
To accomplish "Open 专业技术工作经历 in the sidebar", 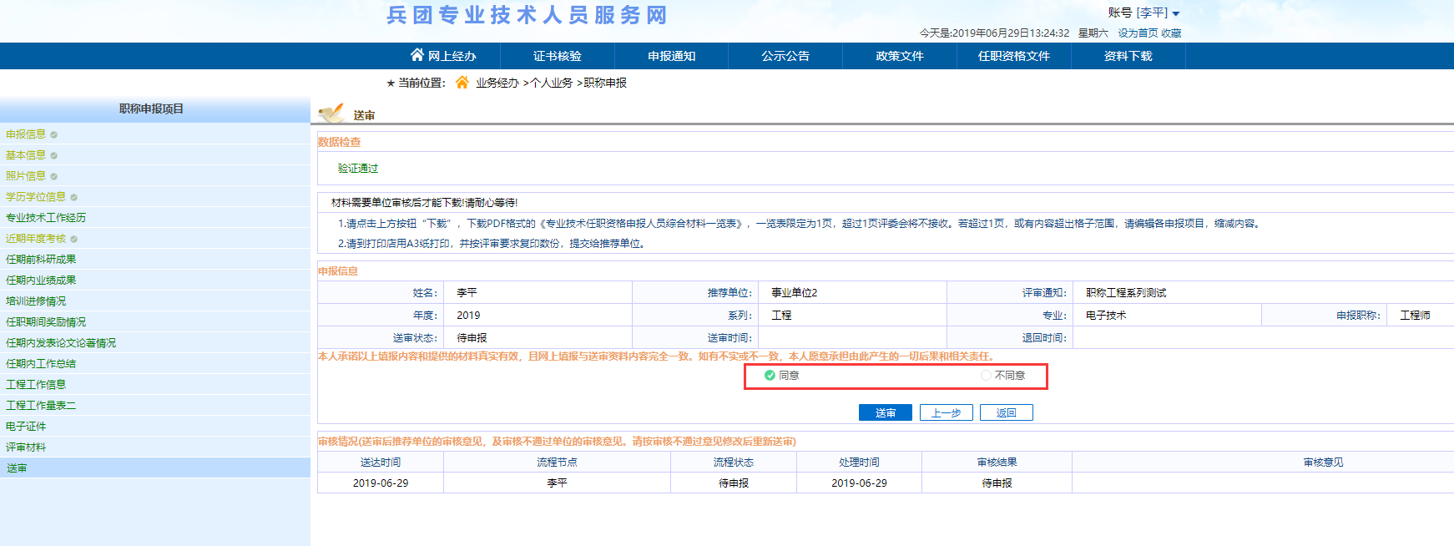I will (46, 218).
